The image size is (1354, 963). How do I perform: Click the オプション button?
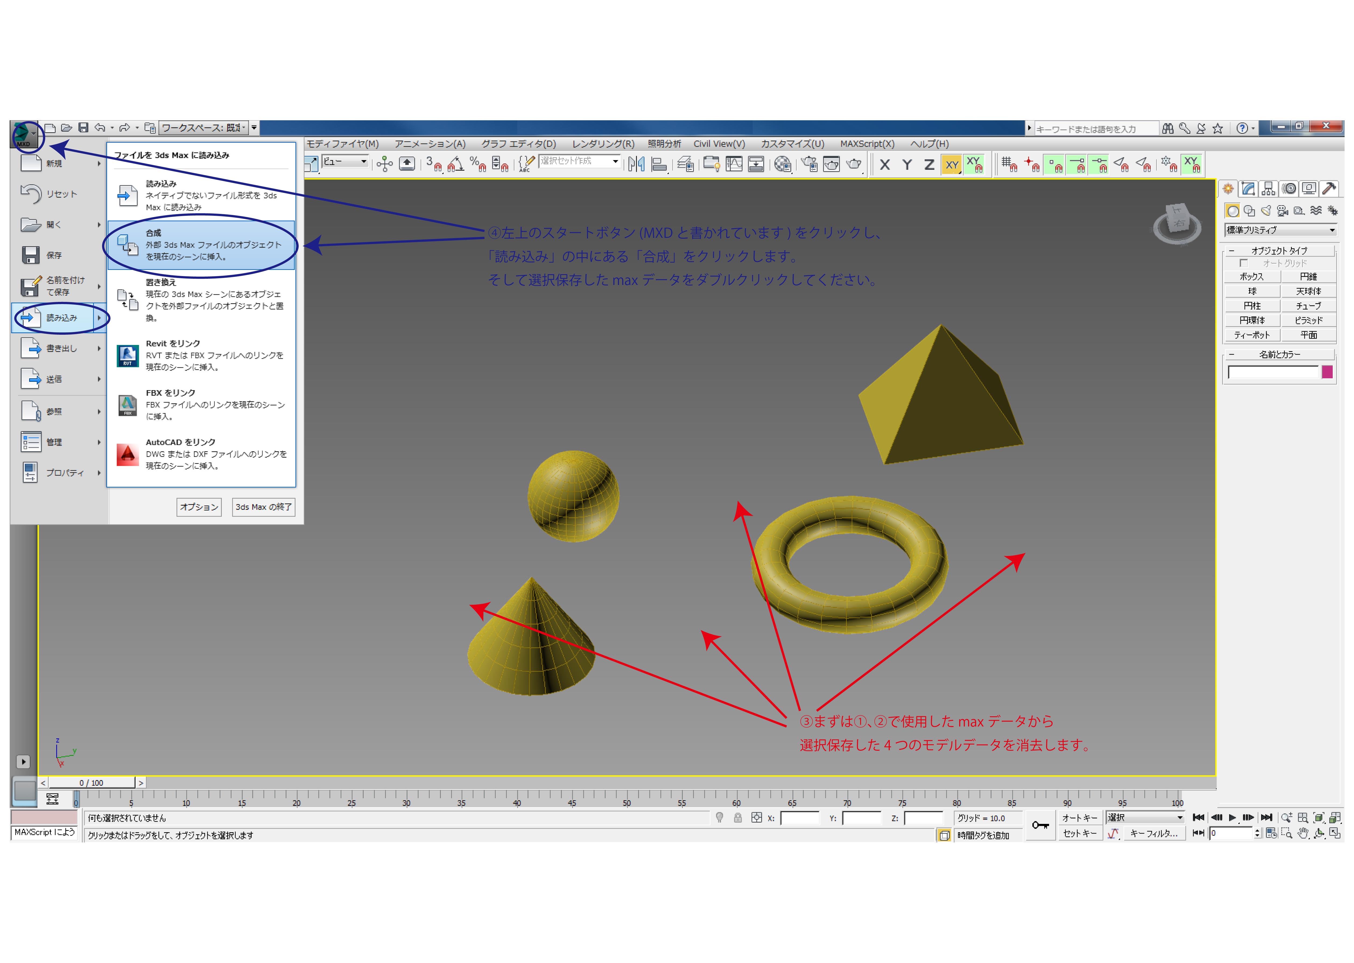click(x=199, y=507)
